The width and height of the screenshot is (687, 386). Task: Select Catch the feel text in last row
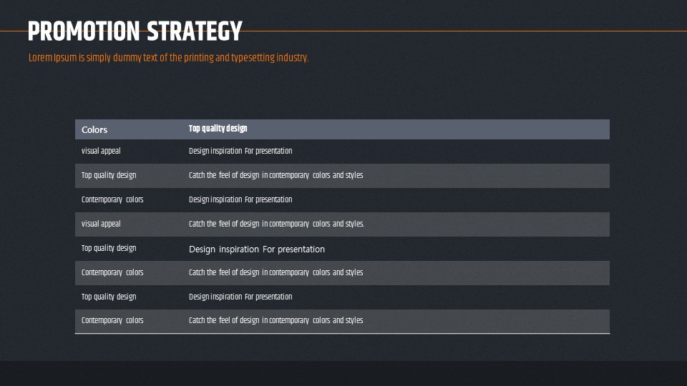click(276, 321)
